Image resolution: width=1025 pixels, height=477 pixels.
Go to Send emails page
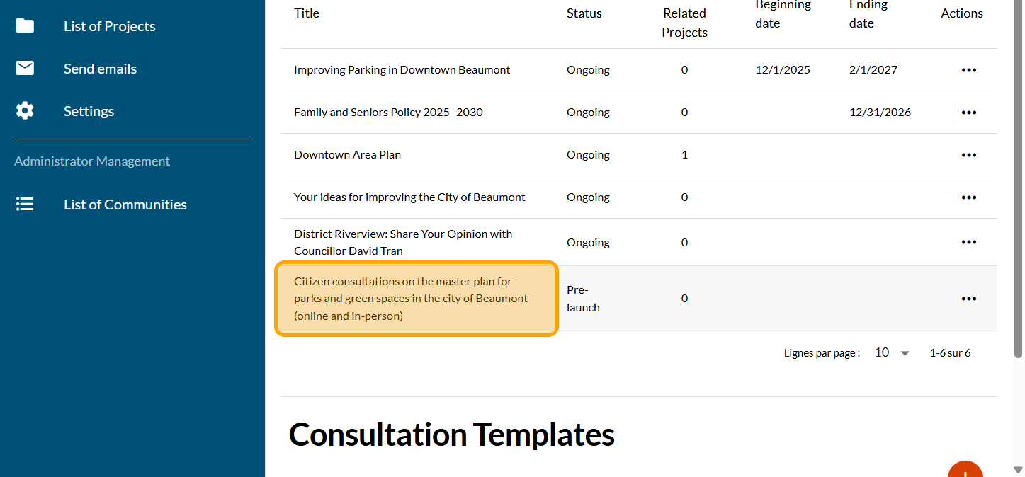pyautogui.click(x=100, y=69)
